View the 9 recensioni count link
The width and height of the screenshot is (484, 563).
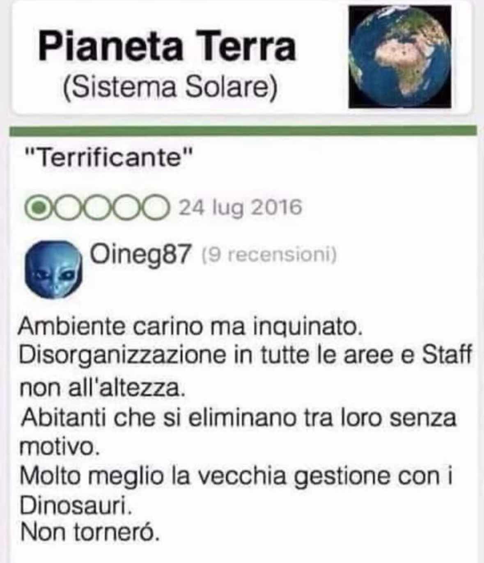[x=269, y=255]
